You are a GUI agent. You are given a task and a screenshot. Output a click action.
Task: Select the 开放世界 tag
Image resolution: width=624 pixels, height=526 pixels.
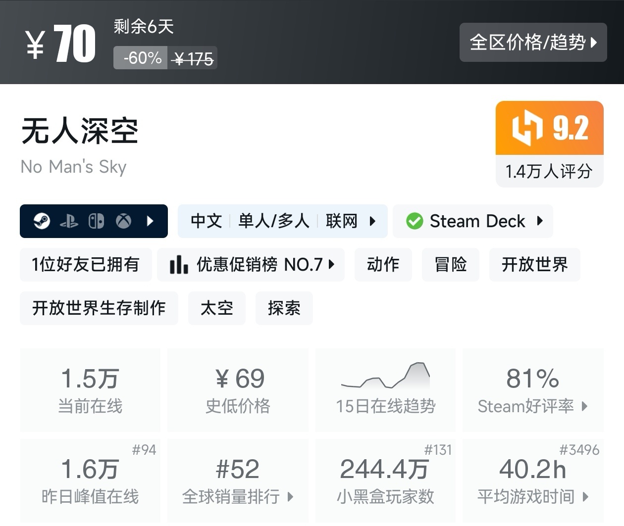[x=534, y=265]
